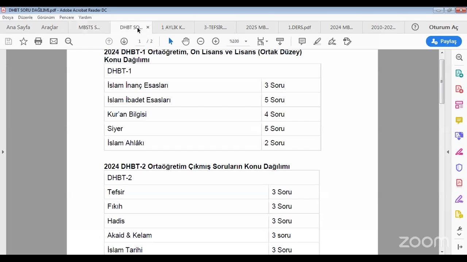Open the purple Request Signatures sidebar tool
This screenshot has height=262, width=467.
(459, 199)
